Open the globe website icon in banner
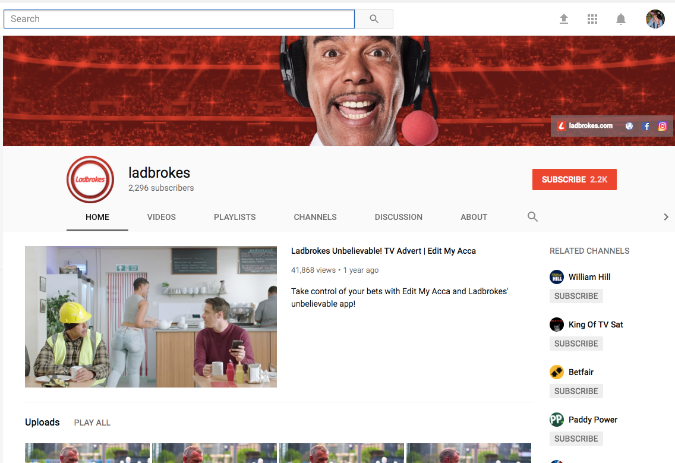 pyautogui.click(x=629, y=126)
